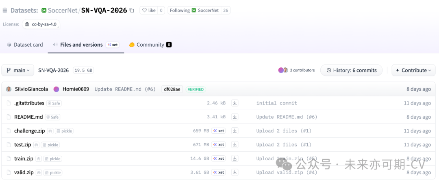The width and height of the screenshot is (439, 182).
Task: Open the cc-by-sa-4.0 license tag
Action: click(x=41, y=24)
